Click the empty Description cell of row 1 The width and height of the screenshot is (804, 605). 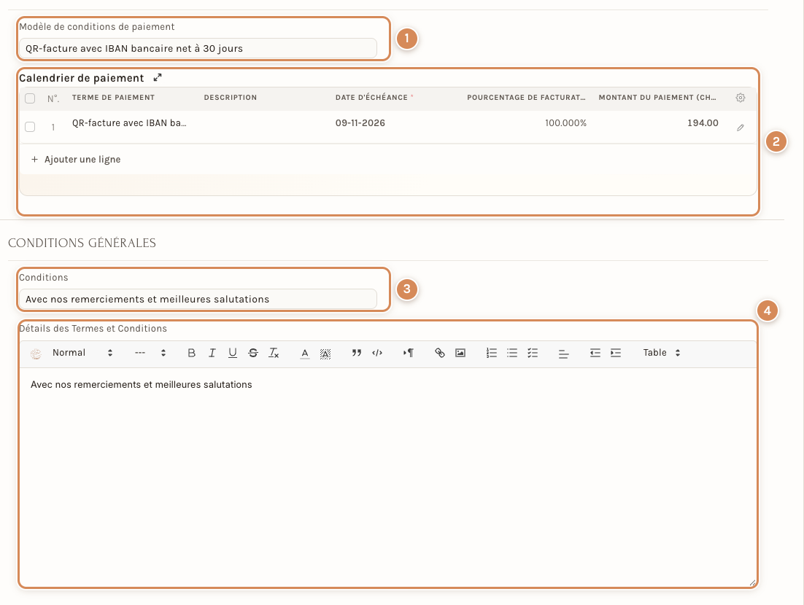[263, 127]
